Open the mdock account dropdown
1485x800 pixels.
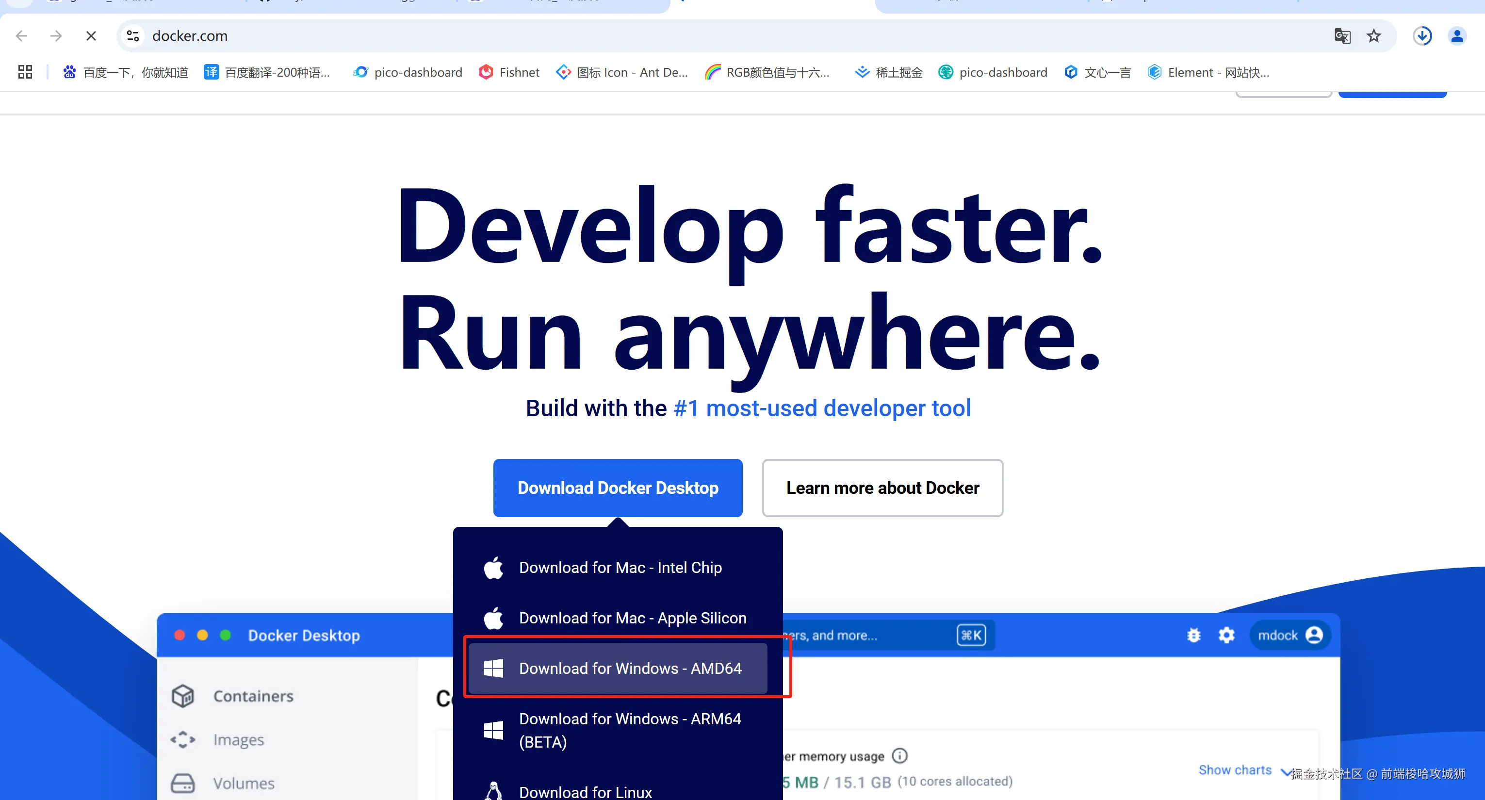1289,635
